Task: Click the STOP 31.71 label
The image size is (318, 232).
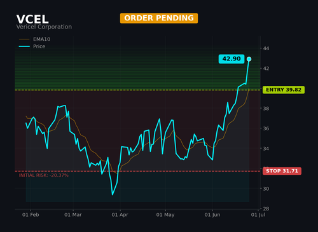Action: (282, 171)
